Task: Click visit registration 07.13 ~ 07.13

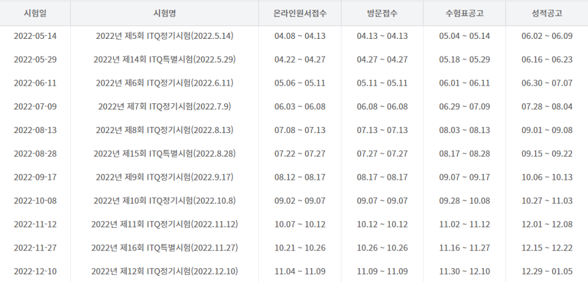Action: 382,130
